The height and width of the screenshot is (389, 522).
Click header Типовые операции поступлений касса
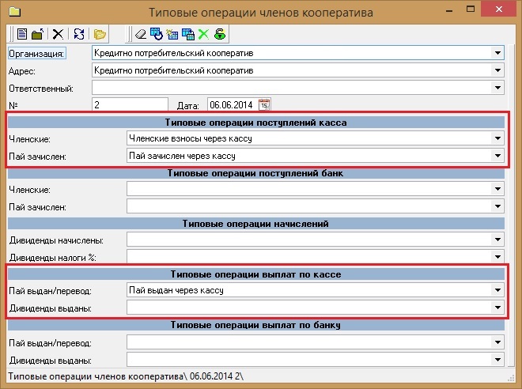pos(255,123)
